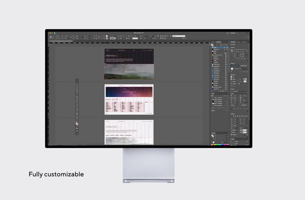305x200 pixels.
Task: Switch to the Swatches tab
Action: [x=219, y=42]
